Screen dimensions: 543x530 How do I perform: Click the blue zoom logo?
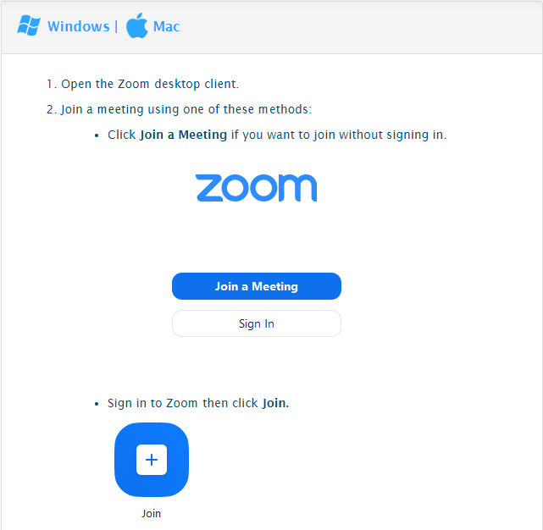click(x=257, y=188)
